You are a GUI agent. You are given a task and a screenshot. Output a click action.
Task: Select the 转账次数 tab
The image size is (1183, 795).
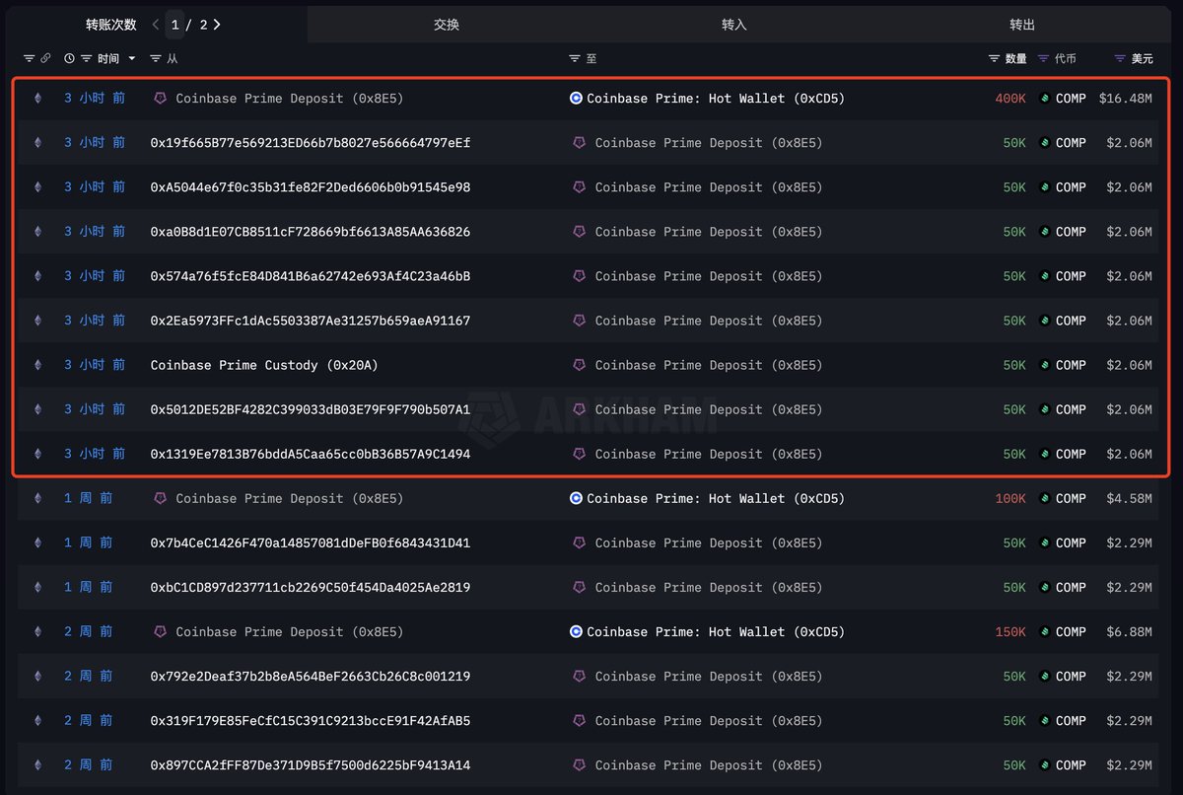click(x=110, y=25)
